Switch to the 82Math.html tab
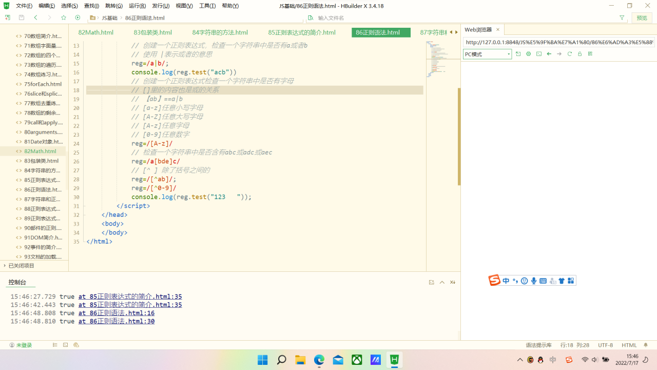The width and height of the screenshot is (657, 370). [x=96, y=32]
